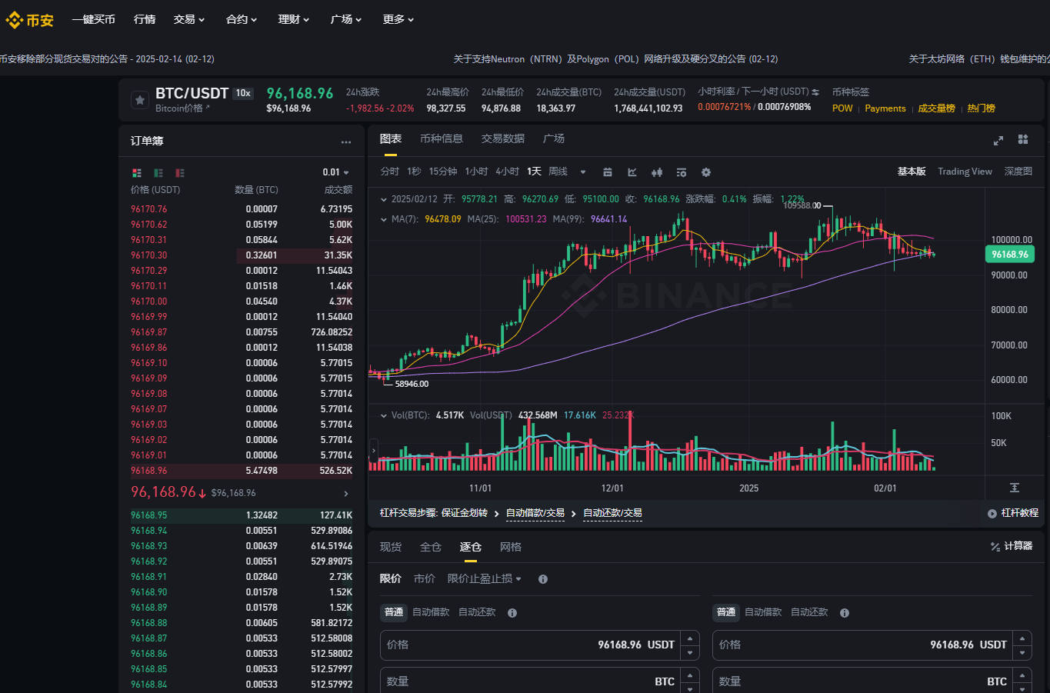Collapse the MA(7) indicator legend chevron
The image size is (1050, 693).
(384, 219)
